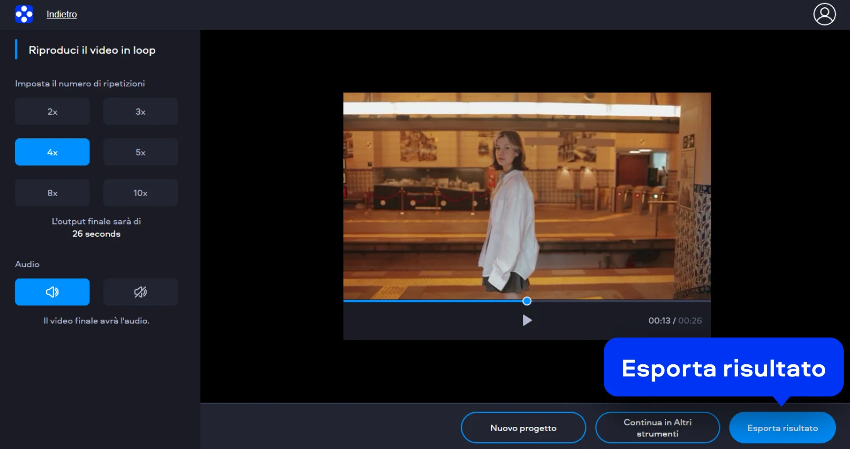Select 2x repetitions

pyautogui.click(x=52, y=111)
